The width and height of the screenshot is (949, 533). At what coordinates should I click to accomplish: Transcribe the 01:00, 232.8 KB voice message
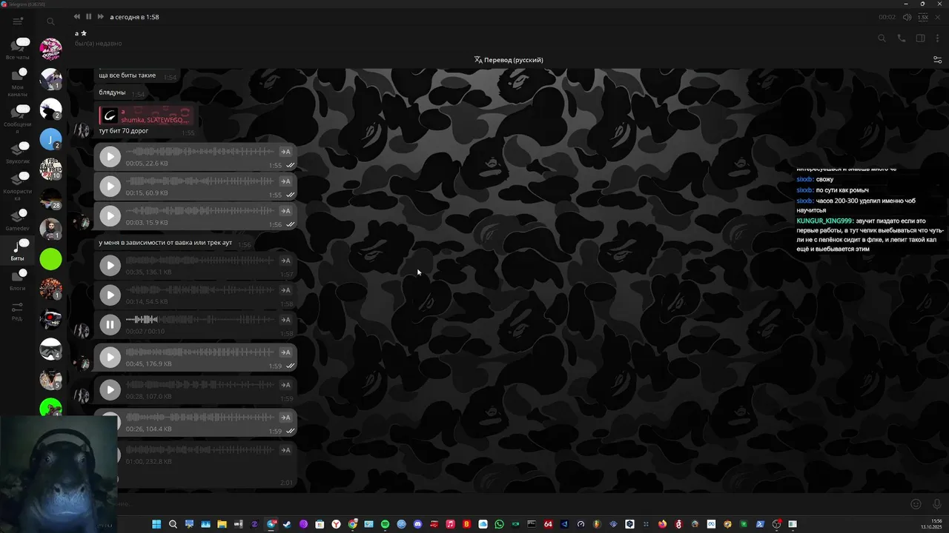(x=285, y=450)
